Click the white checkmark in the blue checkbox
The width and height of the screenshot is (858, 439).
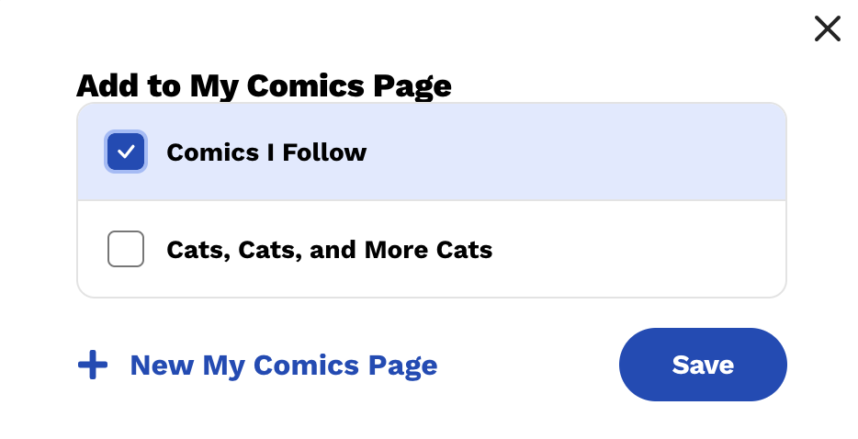126,152
